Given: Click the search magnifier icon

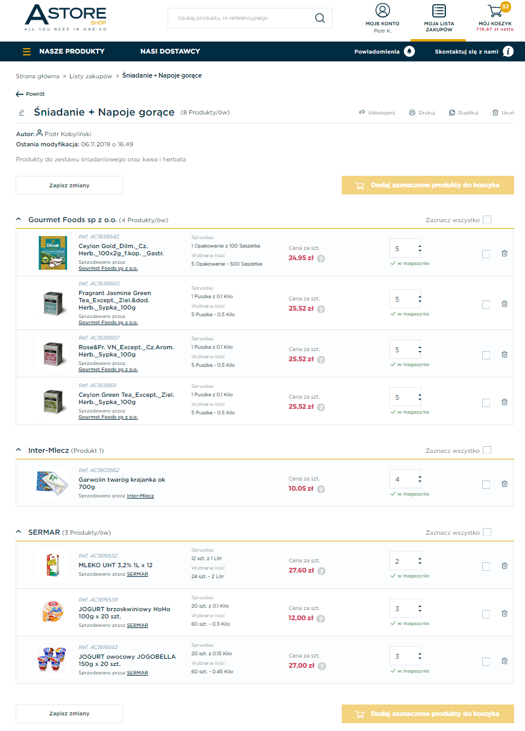Looking at the screenshot, I should 320,17.
